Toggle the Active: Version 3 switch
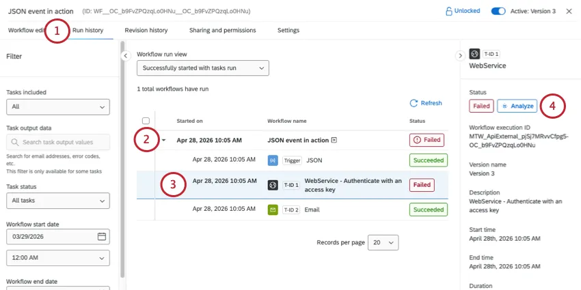 point(498,11)
